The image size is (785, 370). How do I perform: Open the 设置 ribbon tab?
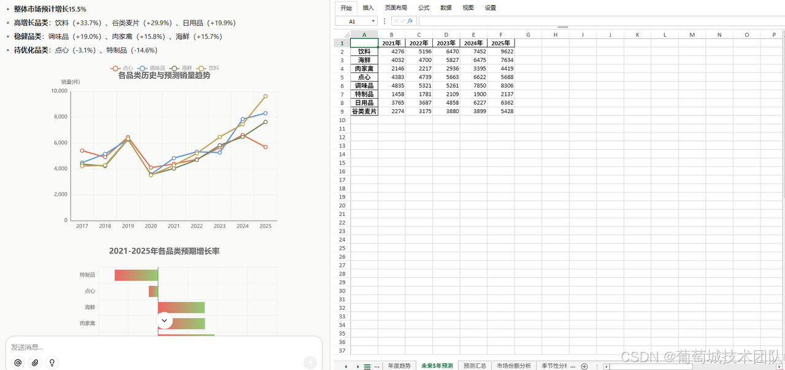pyautogui.click(x=491, y=8)
